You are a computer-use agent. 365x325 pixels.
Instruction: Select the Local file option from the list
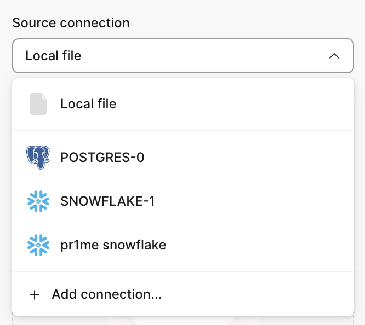pos(182,104)
